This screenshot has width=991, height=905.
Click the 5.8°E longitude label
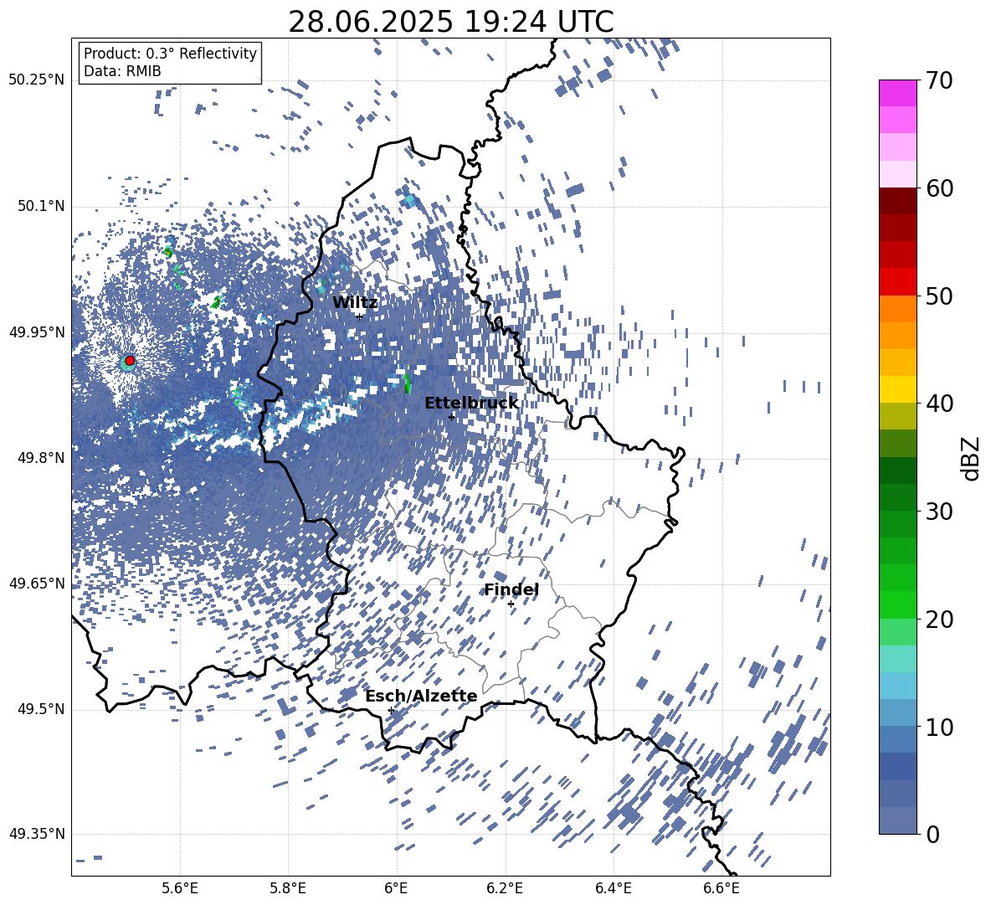tap(288, 888)
